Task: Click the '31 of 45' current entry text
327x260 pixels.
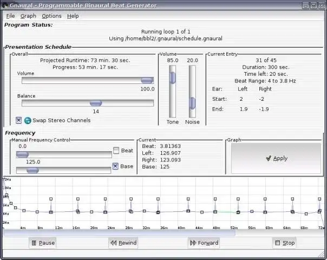Action: coord(266,60)
